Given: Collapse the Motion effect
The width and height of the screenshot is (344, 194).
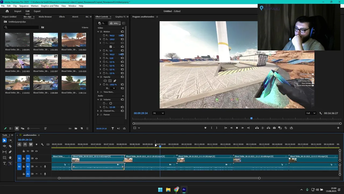Looking at the screenshot, I should point(98,32).
